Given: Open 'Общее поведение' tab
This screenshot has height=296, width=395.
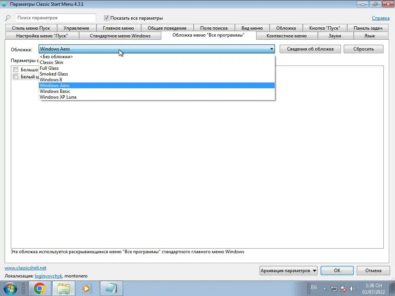Looking at the screenshot, I should [167, 28].
